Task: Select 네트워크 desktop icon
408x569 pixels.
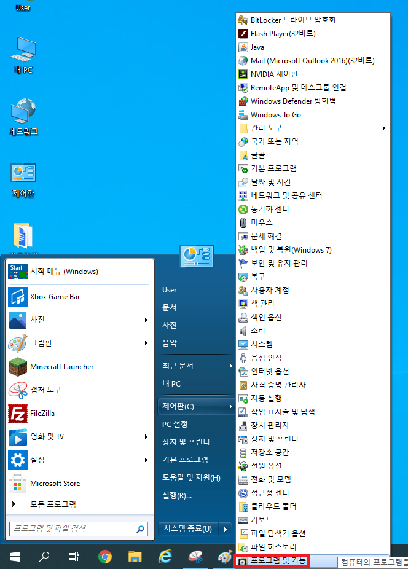Action: click(x=23, y=117)
